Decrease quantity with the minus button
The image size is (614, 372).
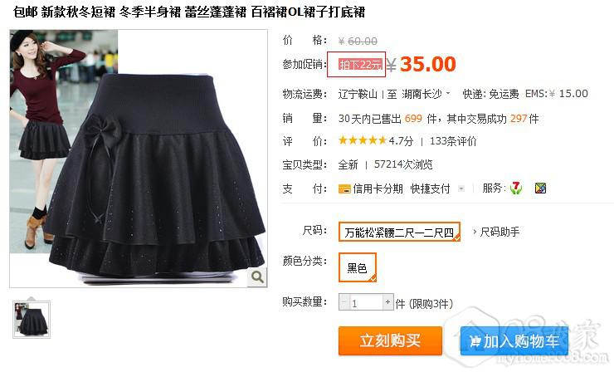click(344, 302)
